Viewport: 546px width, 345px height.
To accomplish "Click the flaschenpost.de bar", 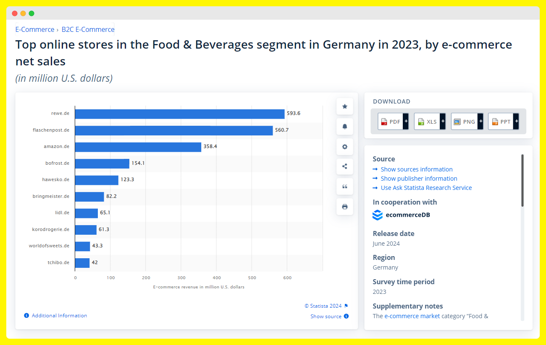I will 174,130.
